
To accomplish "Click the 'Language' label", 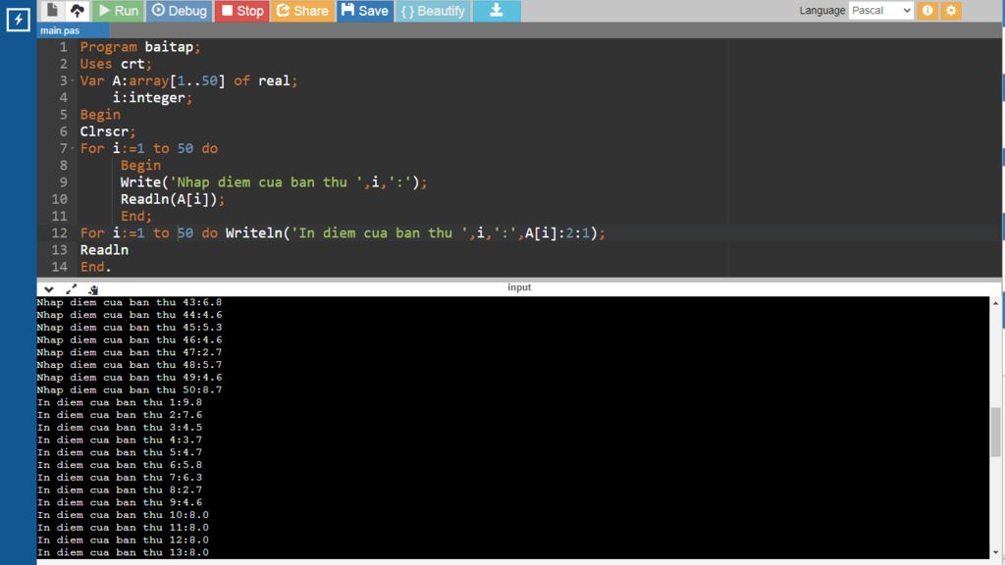I will point(821,10).
